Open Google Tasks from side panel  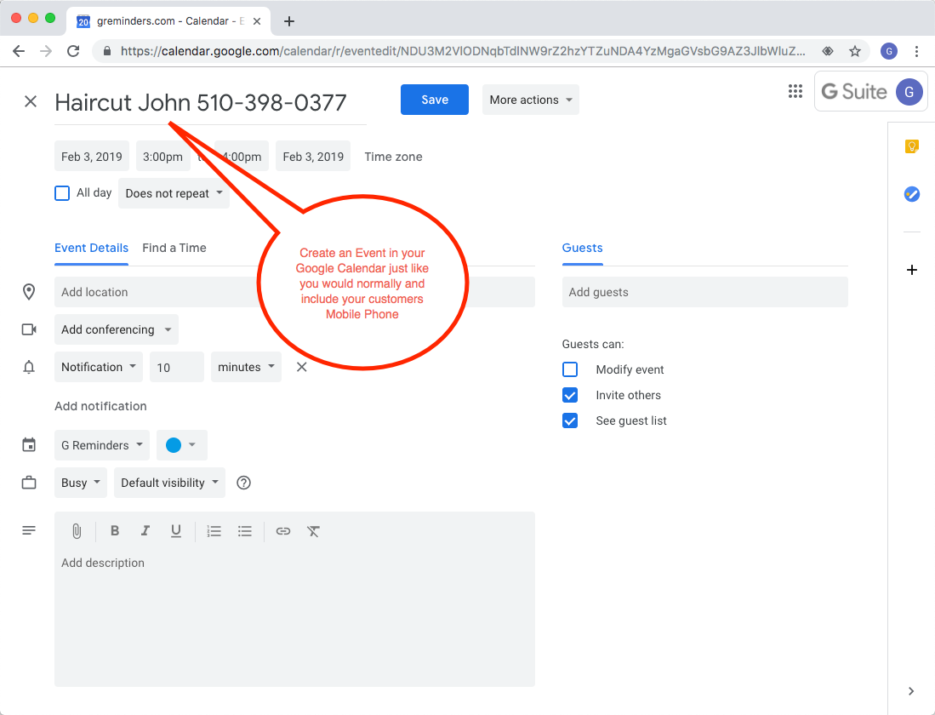911,194
